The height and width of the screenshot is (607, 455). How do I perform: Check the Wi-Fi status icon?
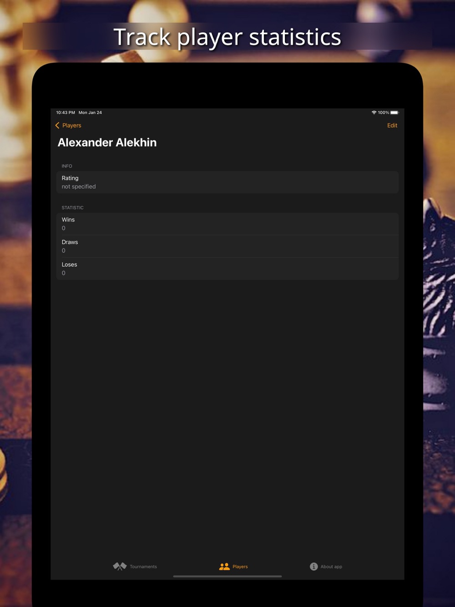click(x=374, y=112)
